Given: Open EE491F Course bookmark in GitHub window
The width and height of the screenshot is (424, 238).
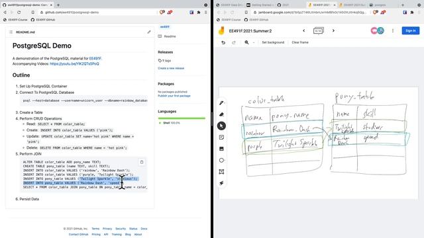Looking at the screenshot, I should [x=15, y=20].
